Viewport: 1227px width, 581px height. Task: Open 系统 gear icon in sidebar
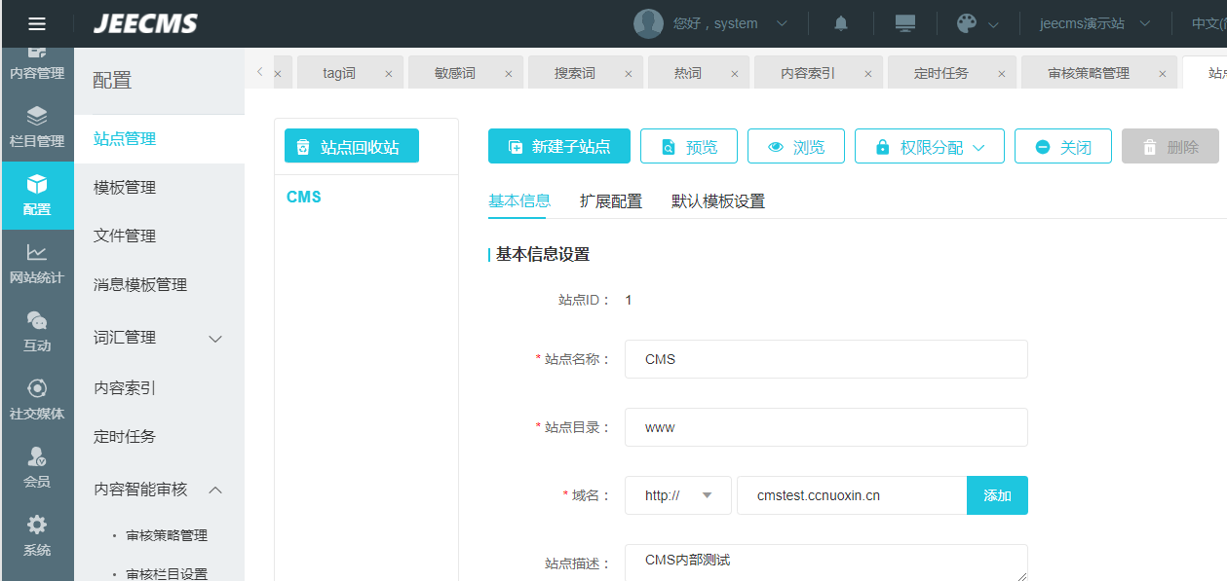[x=37, y=535]
